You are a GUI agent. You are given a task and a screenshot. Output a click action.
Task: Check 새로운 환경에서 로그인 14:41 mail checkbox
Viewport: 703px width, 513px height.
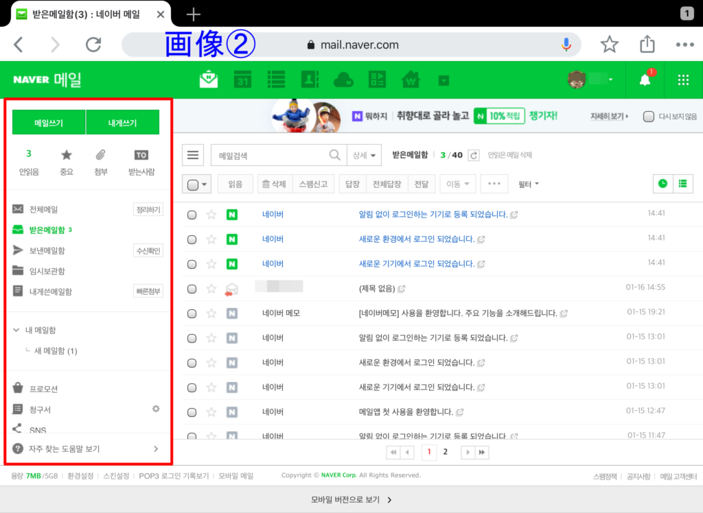tap(192, 239)
